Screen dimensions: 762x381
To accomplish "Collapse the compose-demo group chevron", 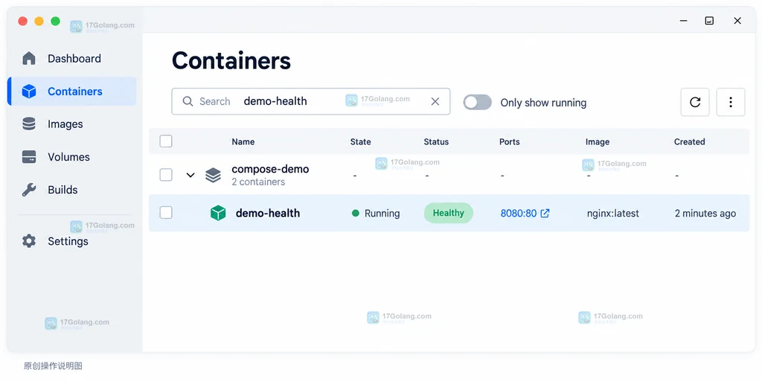I will pyautogui.click(x=190, y=175).
